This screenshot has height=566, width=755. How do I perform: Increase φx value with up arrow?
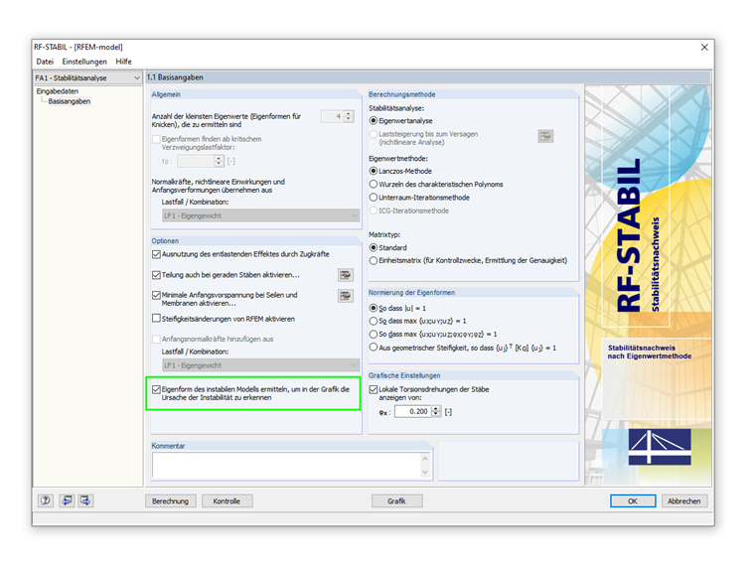pos(436,409)
